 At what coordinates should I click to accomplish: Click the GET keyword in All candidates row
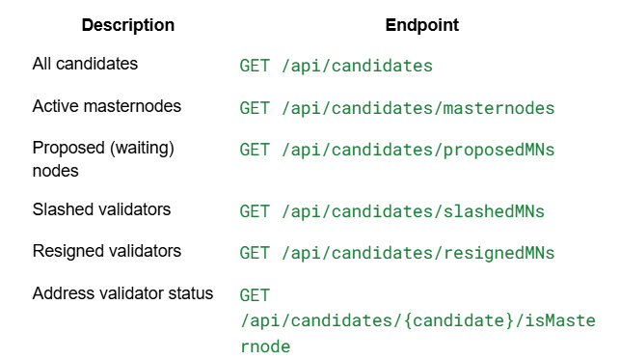[255, 66]
